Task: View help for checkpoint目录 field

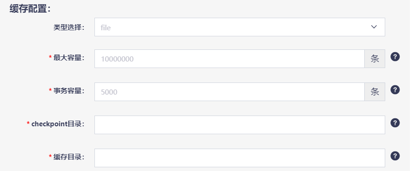Action: pos(395,123)
